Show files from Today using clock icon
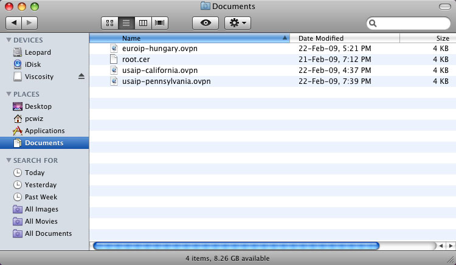Image resolution: width=456 pixels, height=265 pixels. (18, 173)
